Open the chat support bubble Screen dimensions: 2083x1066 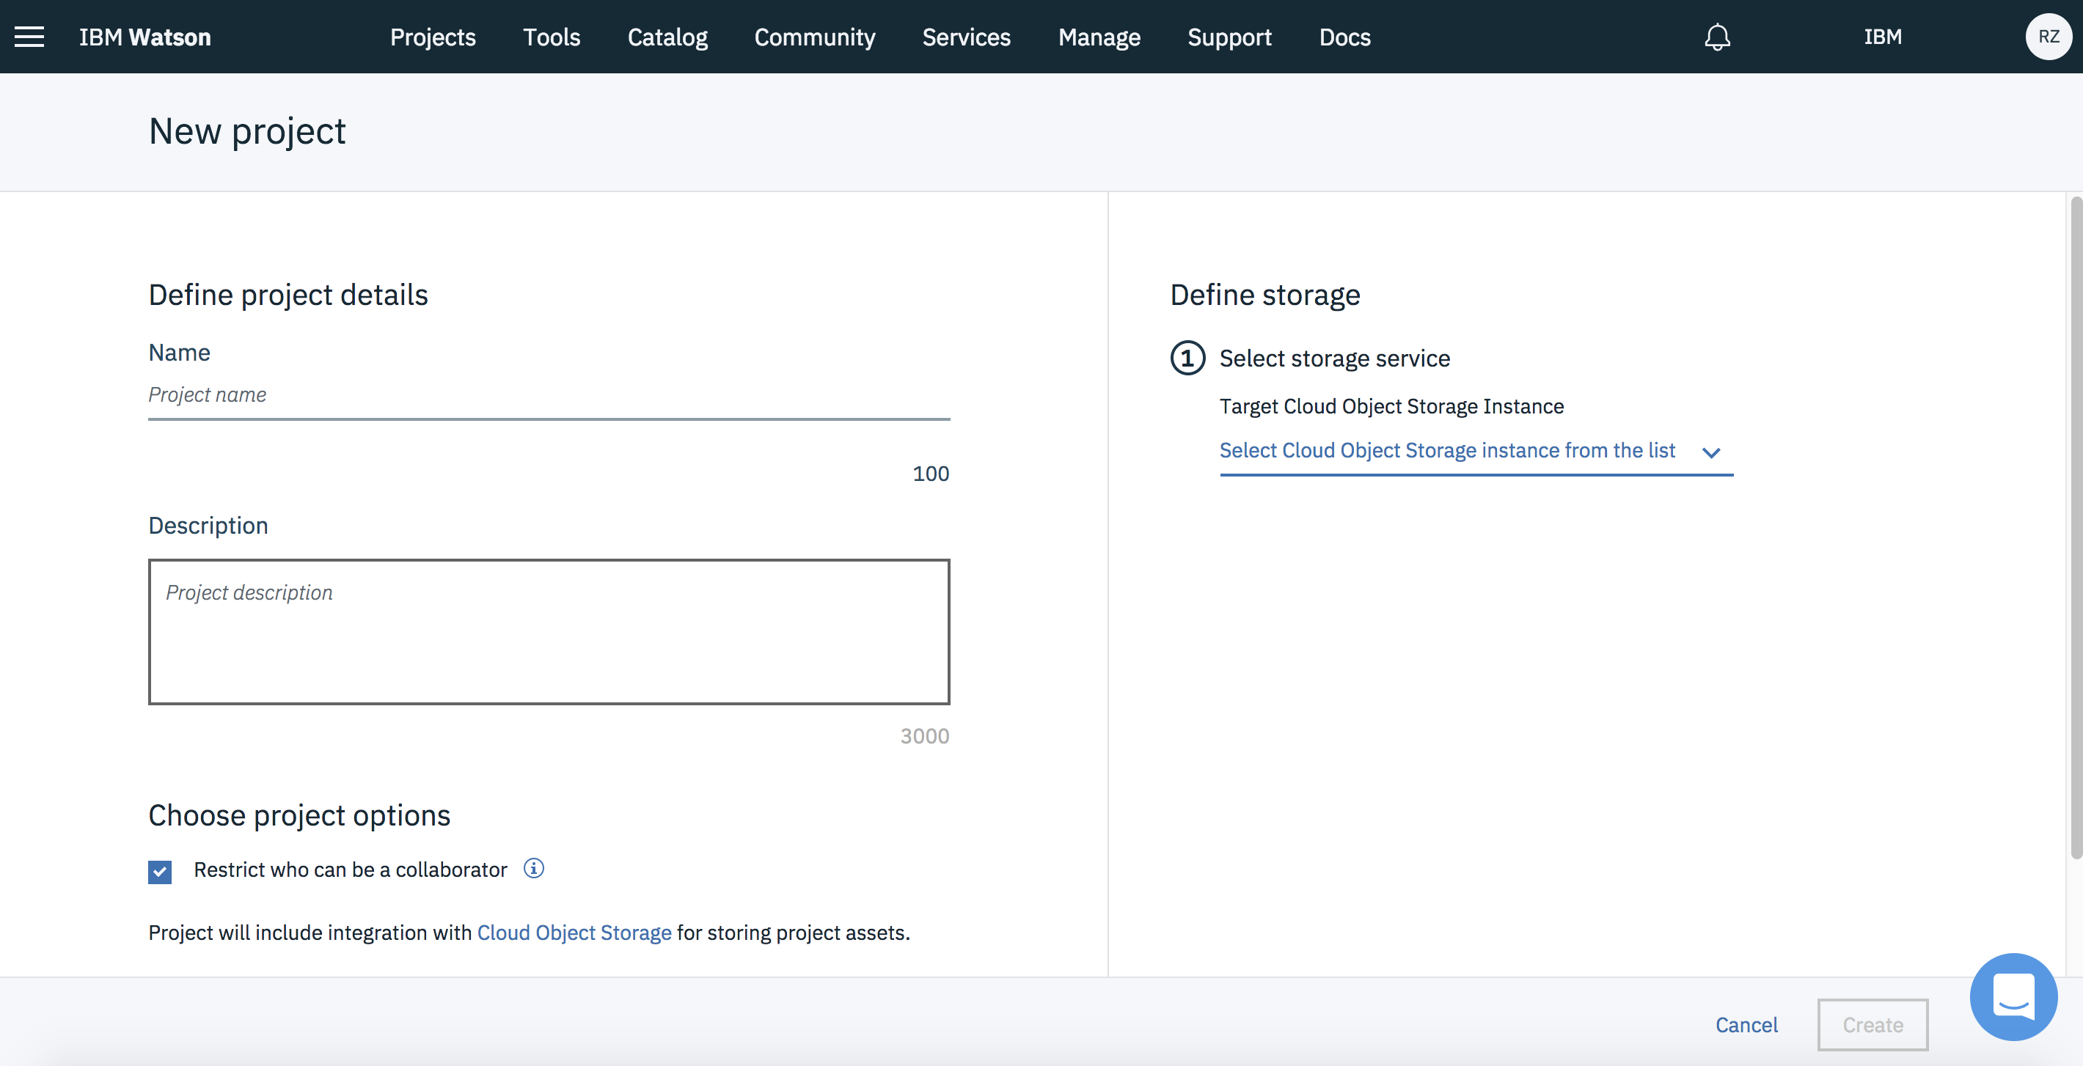pyautogui.click(x=2013, y=996)
